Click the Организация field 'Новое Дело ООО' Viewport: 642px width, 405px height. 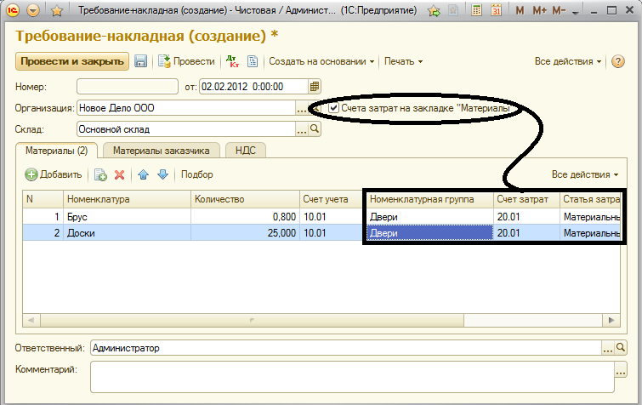pyautogui.click(x=186, y=108)
